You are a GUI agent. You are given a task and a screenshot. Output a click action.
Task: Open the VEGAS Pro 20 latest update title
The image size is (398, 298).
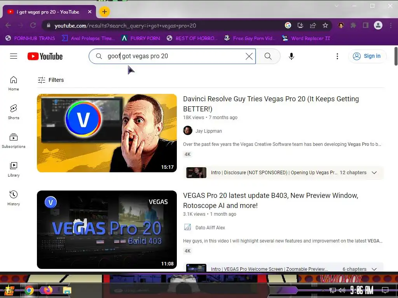(x=271, y=201)
